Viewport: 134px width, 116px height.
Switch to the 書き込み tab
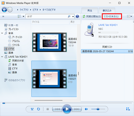(107, 10)
